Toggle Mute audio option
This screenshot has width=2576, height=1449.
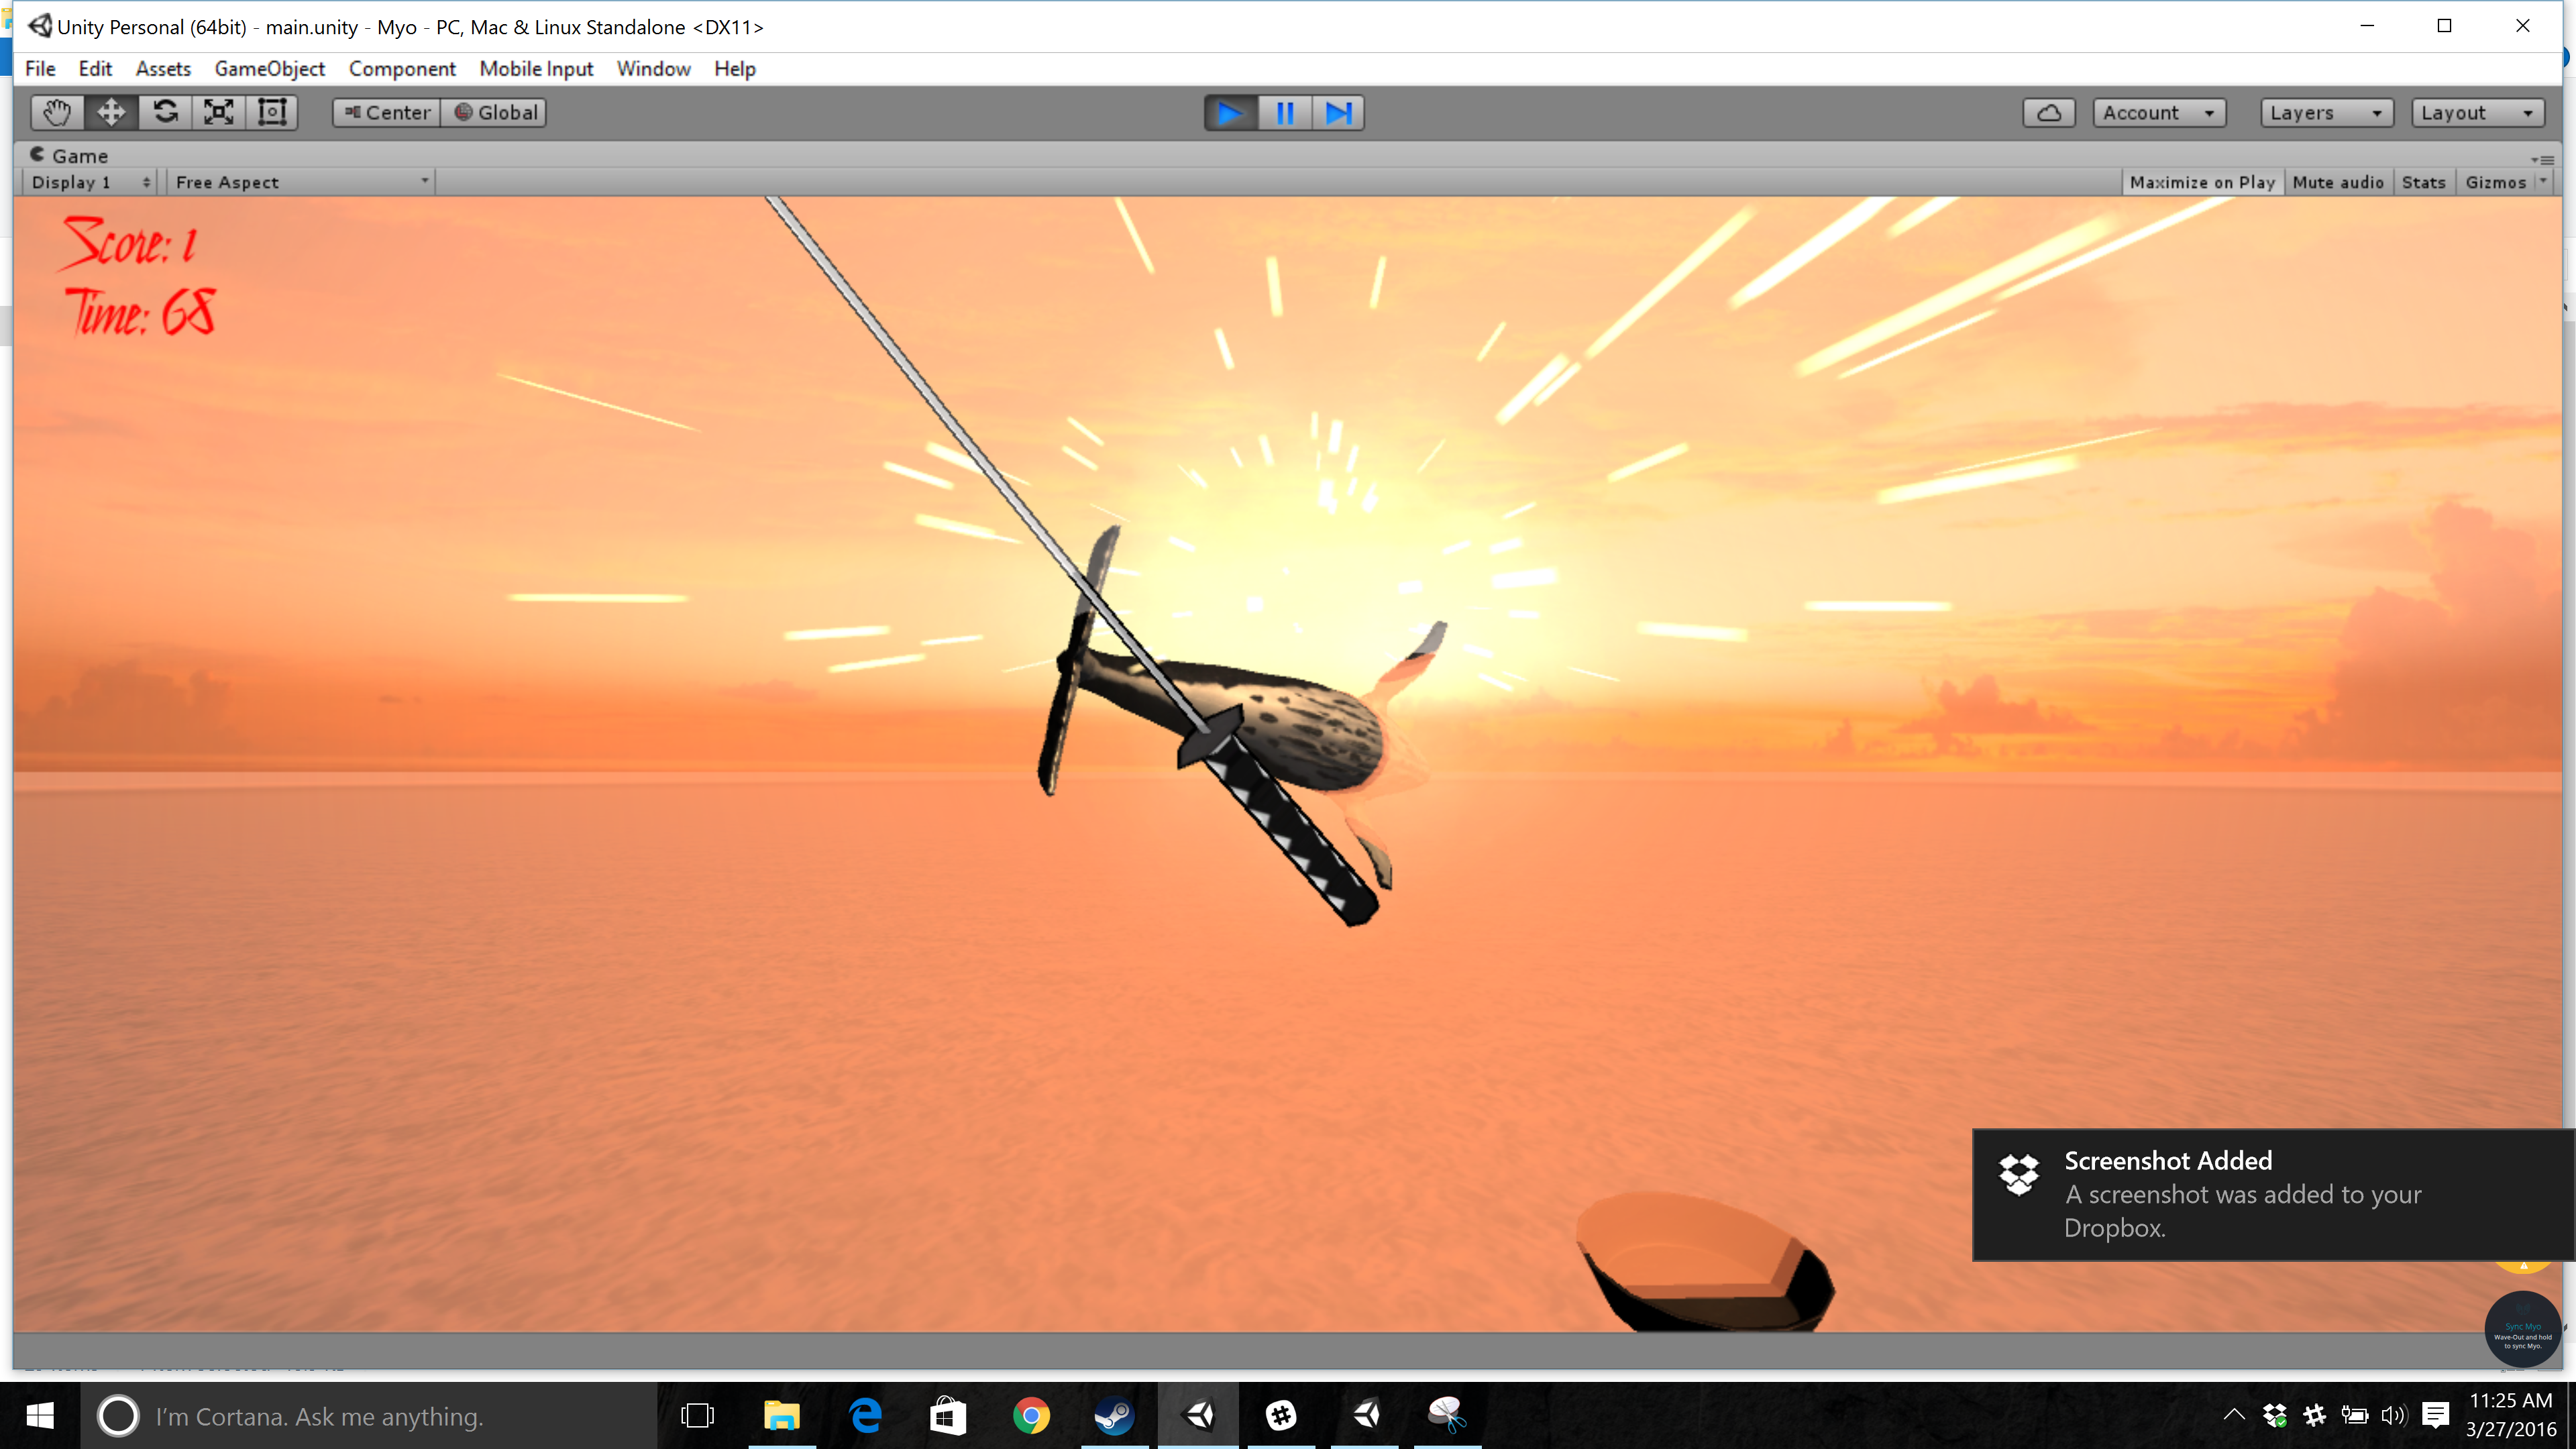[x=2337, y=182]
